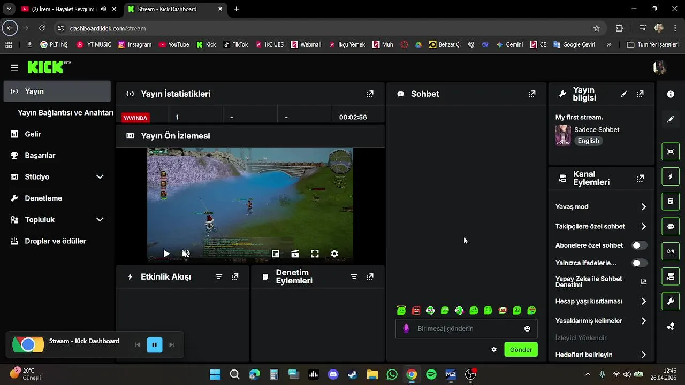Pop out the Denetim Eylemleri panel
The width and height of the screenshot is (685, 385).
(x=370, y=276)
